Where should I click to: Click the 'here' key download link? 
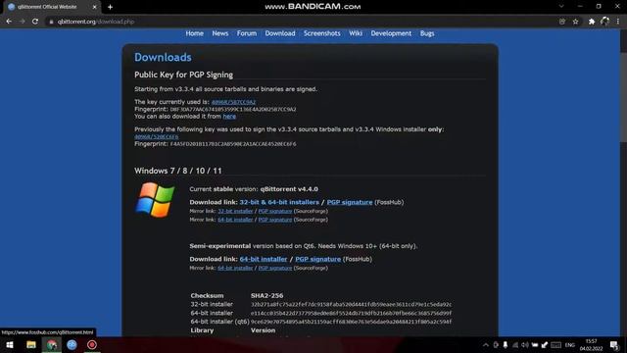point(229,117)
